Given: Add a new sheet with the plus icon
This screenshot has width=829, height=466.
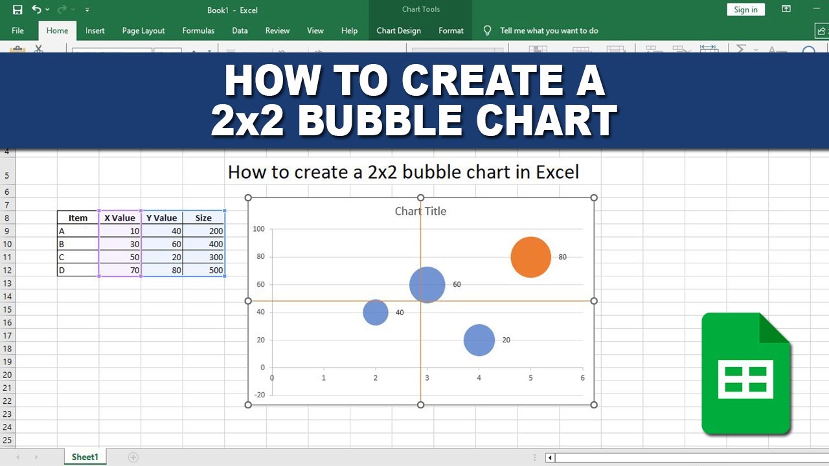Looking at the screenshot, I should click(133, 458).
